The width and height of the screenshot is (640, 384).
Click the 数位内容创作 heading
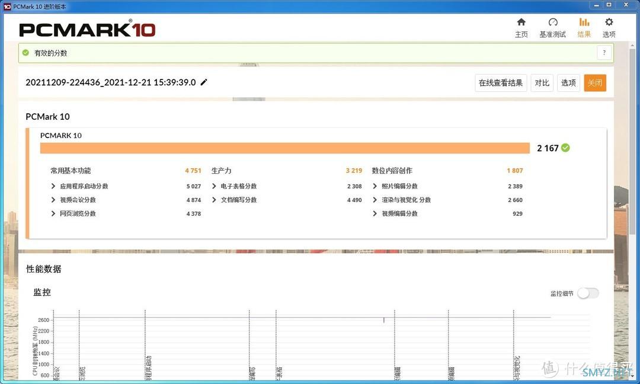pyautogui.click(x=392, y=171)
